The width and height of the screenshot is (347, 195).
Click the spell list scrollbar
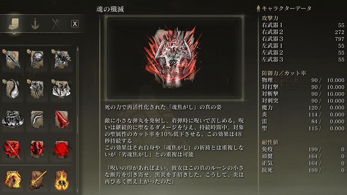pyautogui.click(x=78, y=120)
